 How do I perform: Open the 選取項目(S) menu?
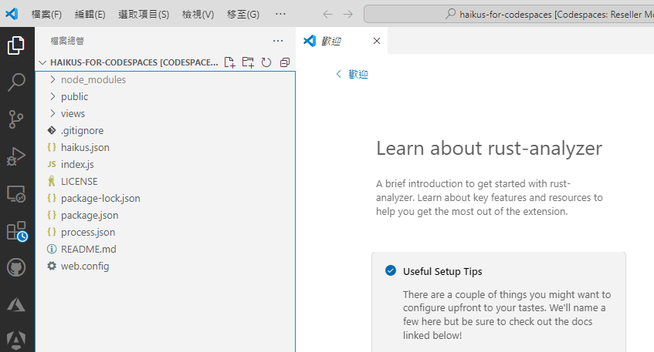pos(144,15)
